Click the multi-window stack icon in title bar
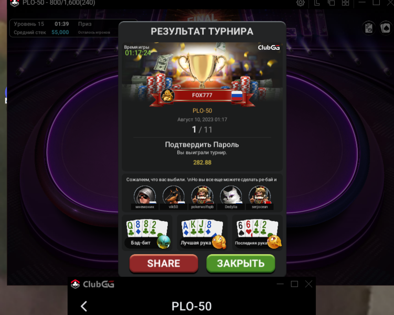 click(332, 3)
